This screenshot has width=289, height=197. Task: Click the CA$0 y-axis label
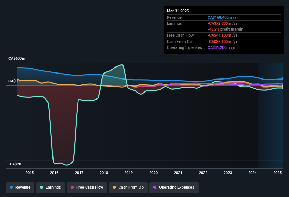tap(13, 81)
